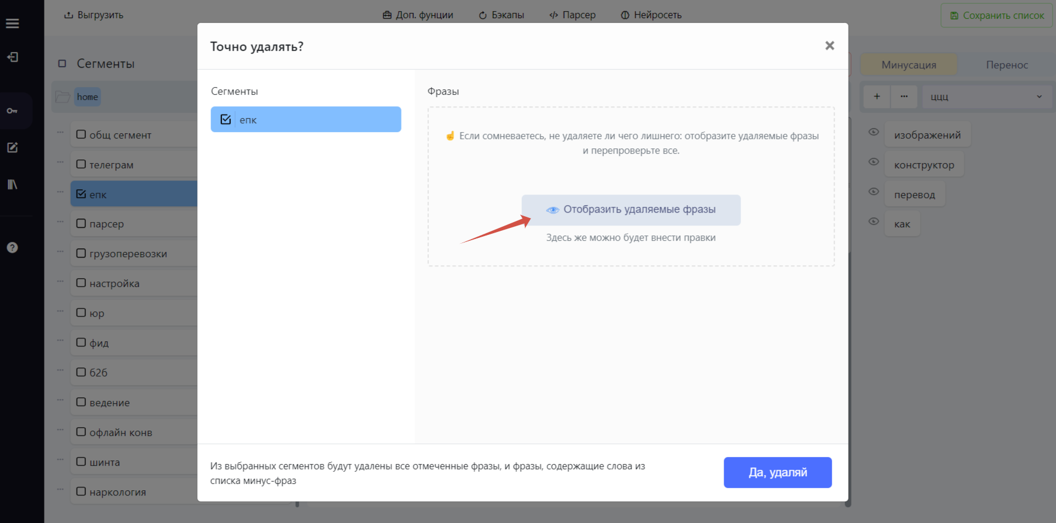Toggle select-all checkbox next to Сегменты
Screen dimensions: 1056x523
coord(62,64)
